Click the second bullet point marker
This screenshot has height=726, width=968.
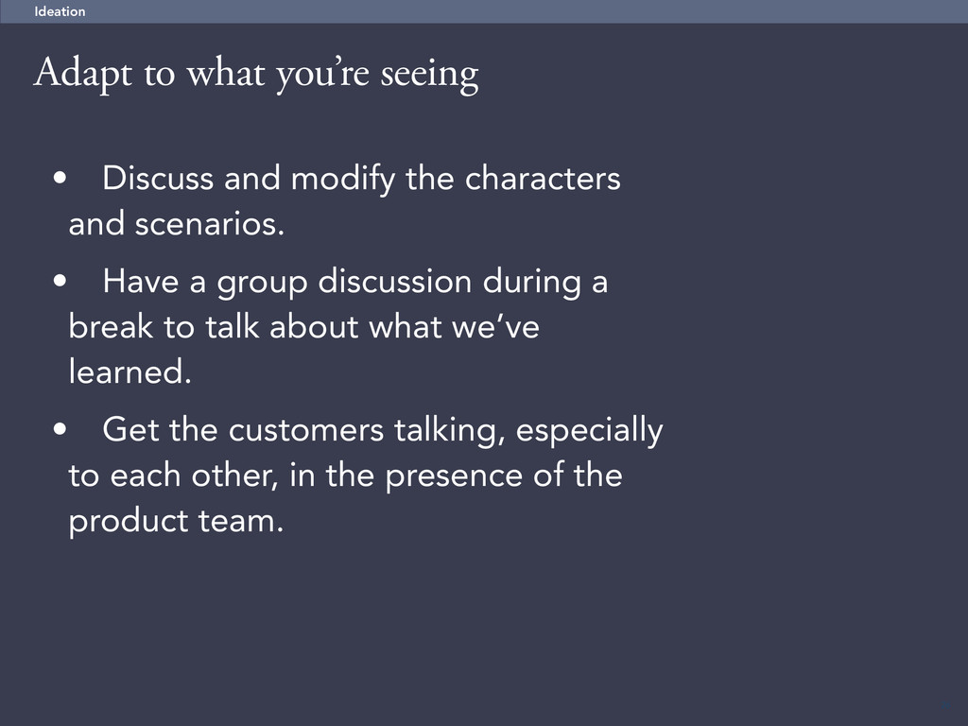click(60, 281)
